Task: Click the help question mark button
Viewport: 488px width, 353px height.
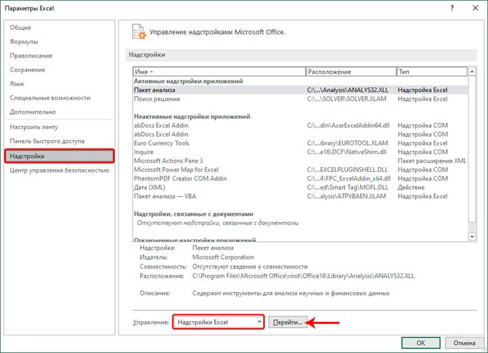Action: 452,8
